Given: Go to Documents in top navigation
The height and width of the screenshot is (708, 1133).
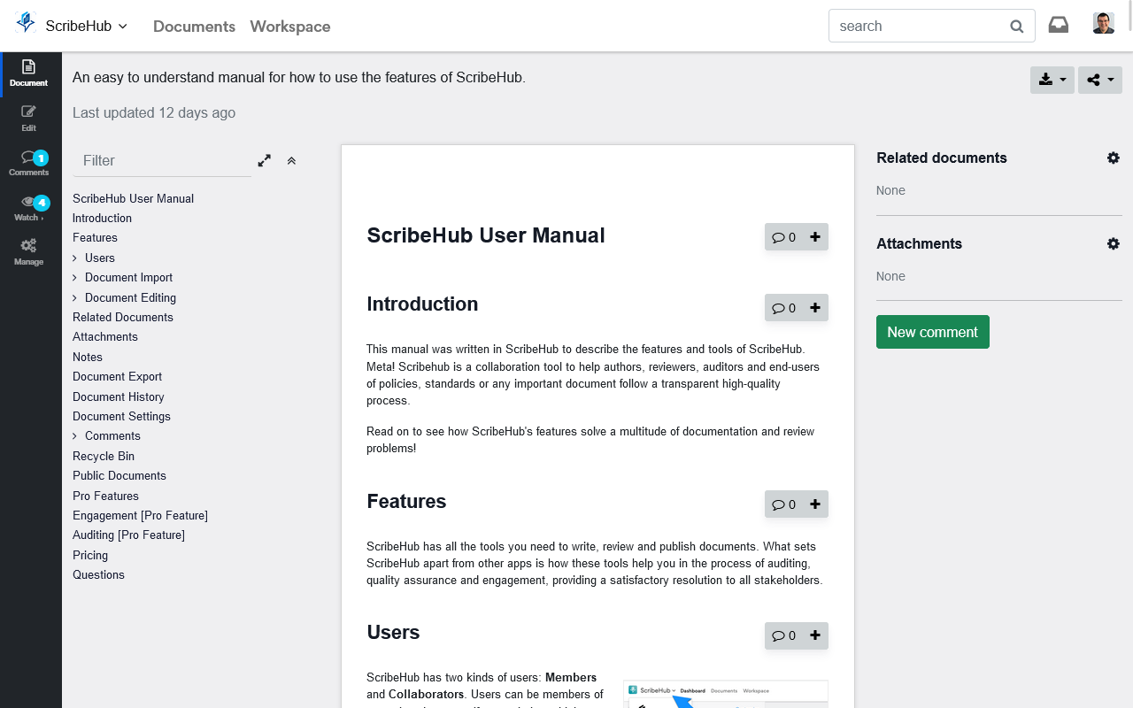Looking at the screenshot, I should pos(194,27).
